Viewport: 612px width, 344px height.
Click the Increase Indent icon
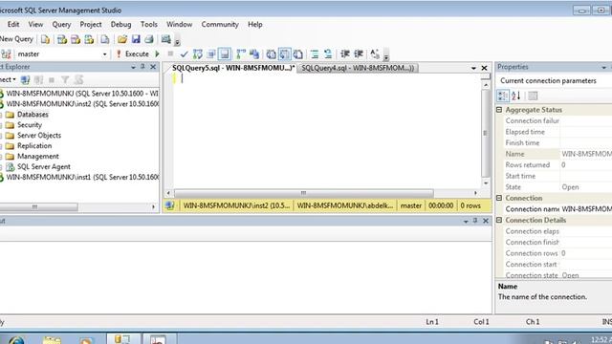click(359, 54)
